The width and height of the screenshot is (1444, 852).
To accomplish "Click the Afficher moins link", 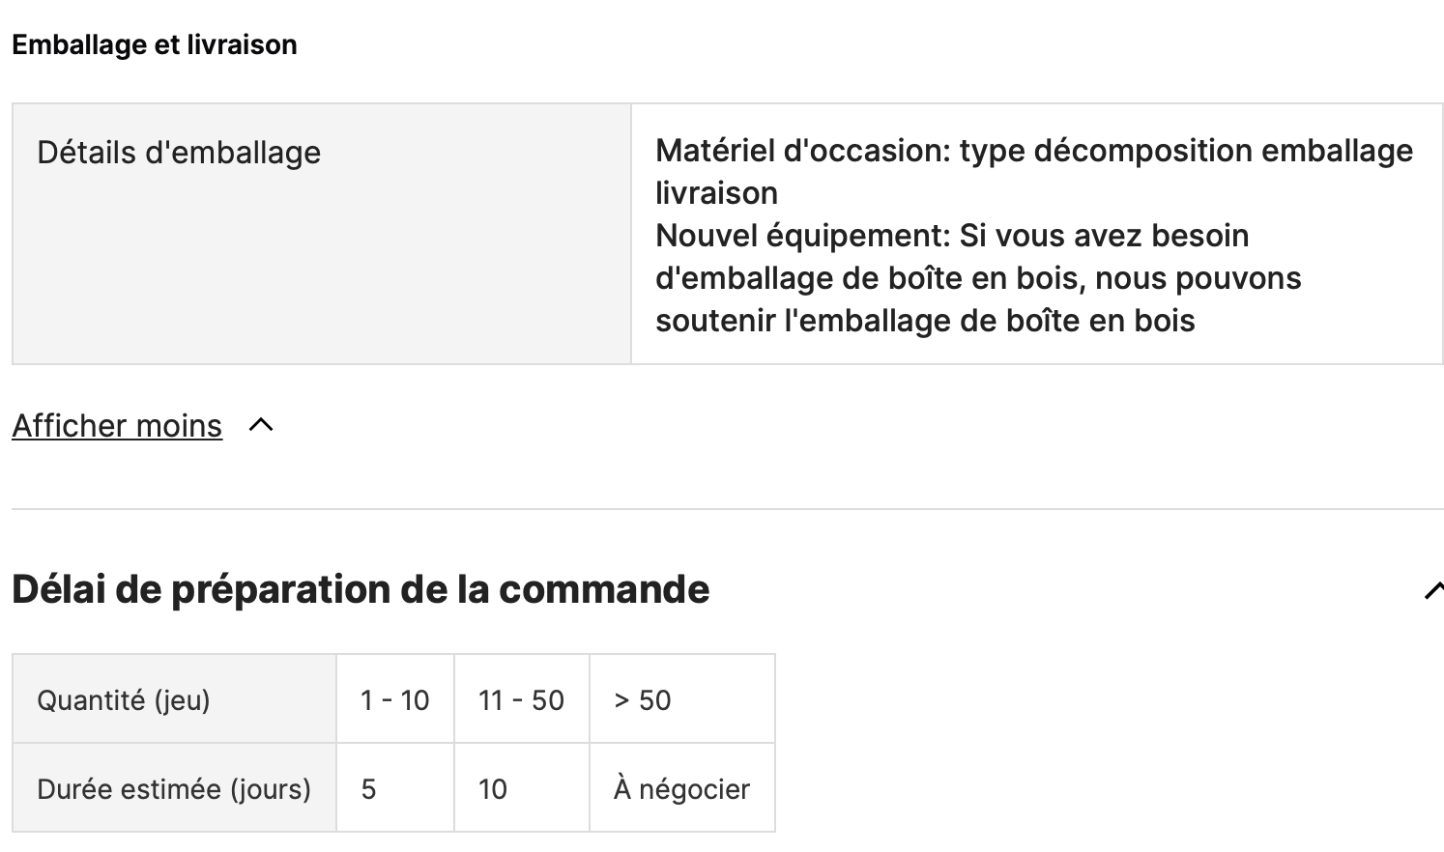I will pos(117,425).
